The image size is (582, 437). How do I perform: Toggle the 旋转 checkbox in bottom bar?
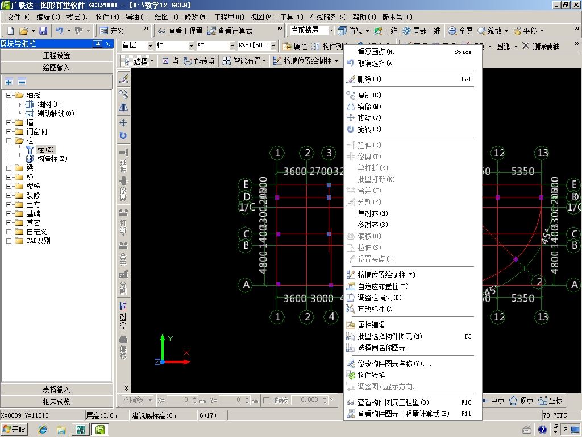click(267, 401)
